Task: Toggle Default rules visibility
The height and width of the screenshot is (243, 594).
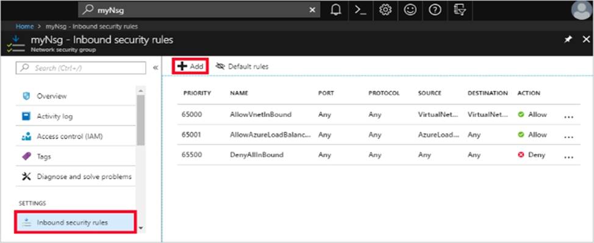Action: [242, 66]
